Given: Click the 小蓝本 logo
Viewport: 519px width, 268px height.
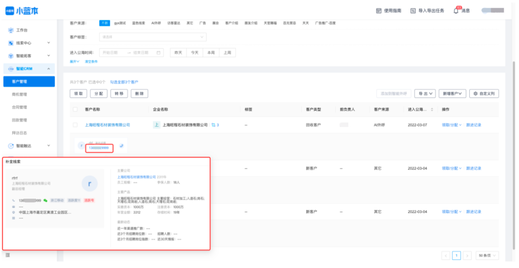Looking at the screenshot, I should point(22,10).
